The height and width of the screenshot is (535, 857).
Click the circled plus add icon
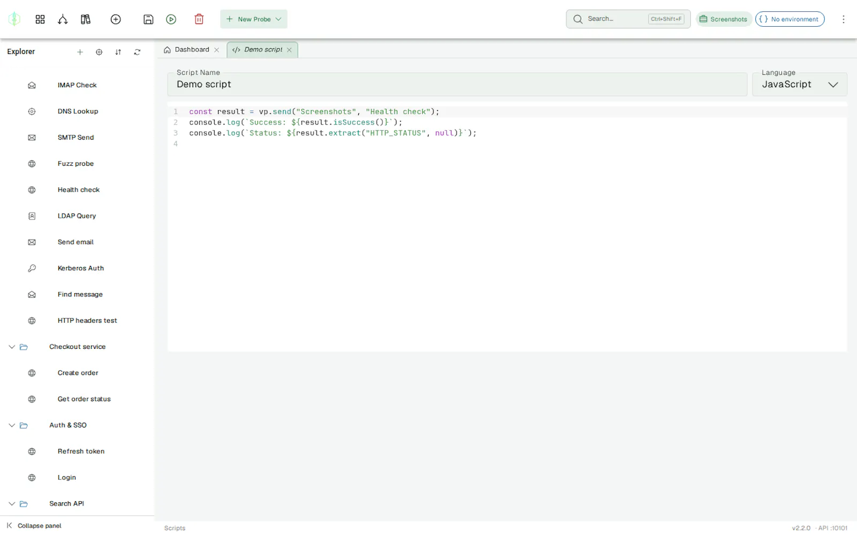click(116, 19)
